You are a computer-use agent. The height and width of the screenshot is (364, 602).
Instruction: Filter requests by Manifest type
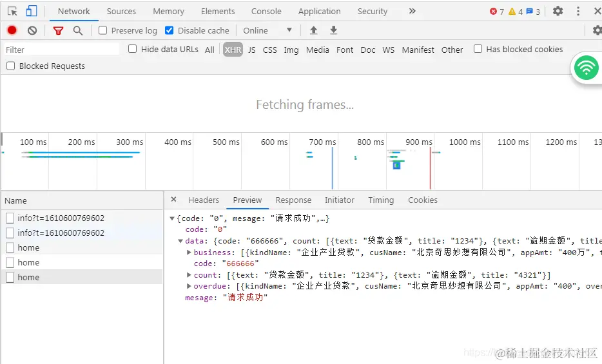[x=418, y=50]
